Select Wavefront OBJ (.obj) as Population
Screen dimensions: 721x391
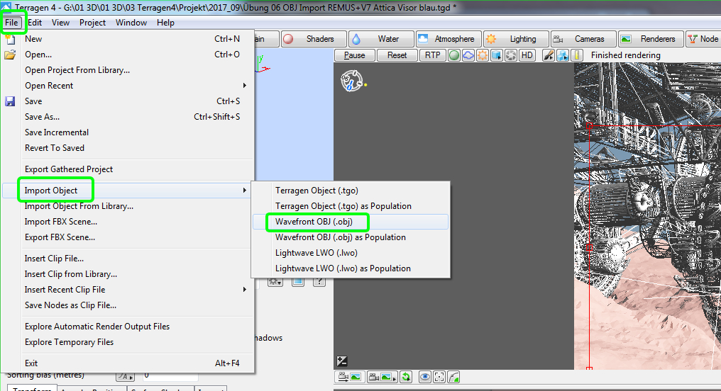(x=351, y=237)
